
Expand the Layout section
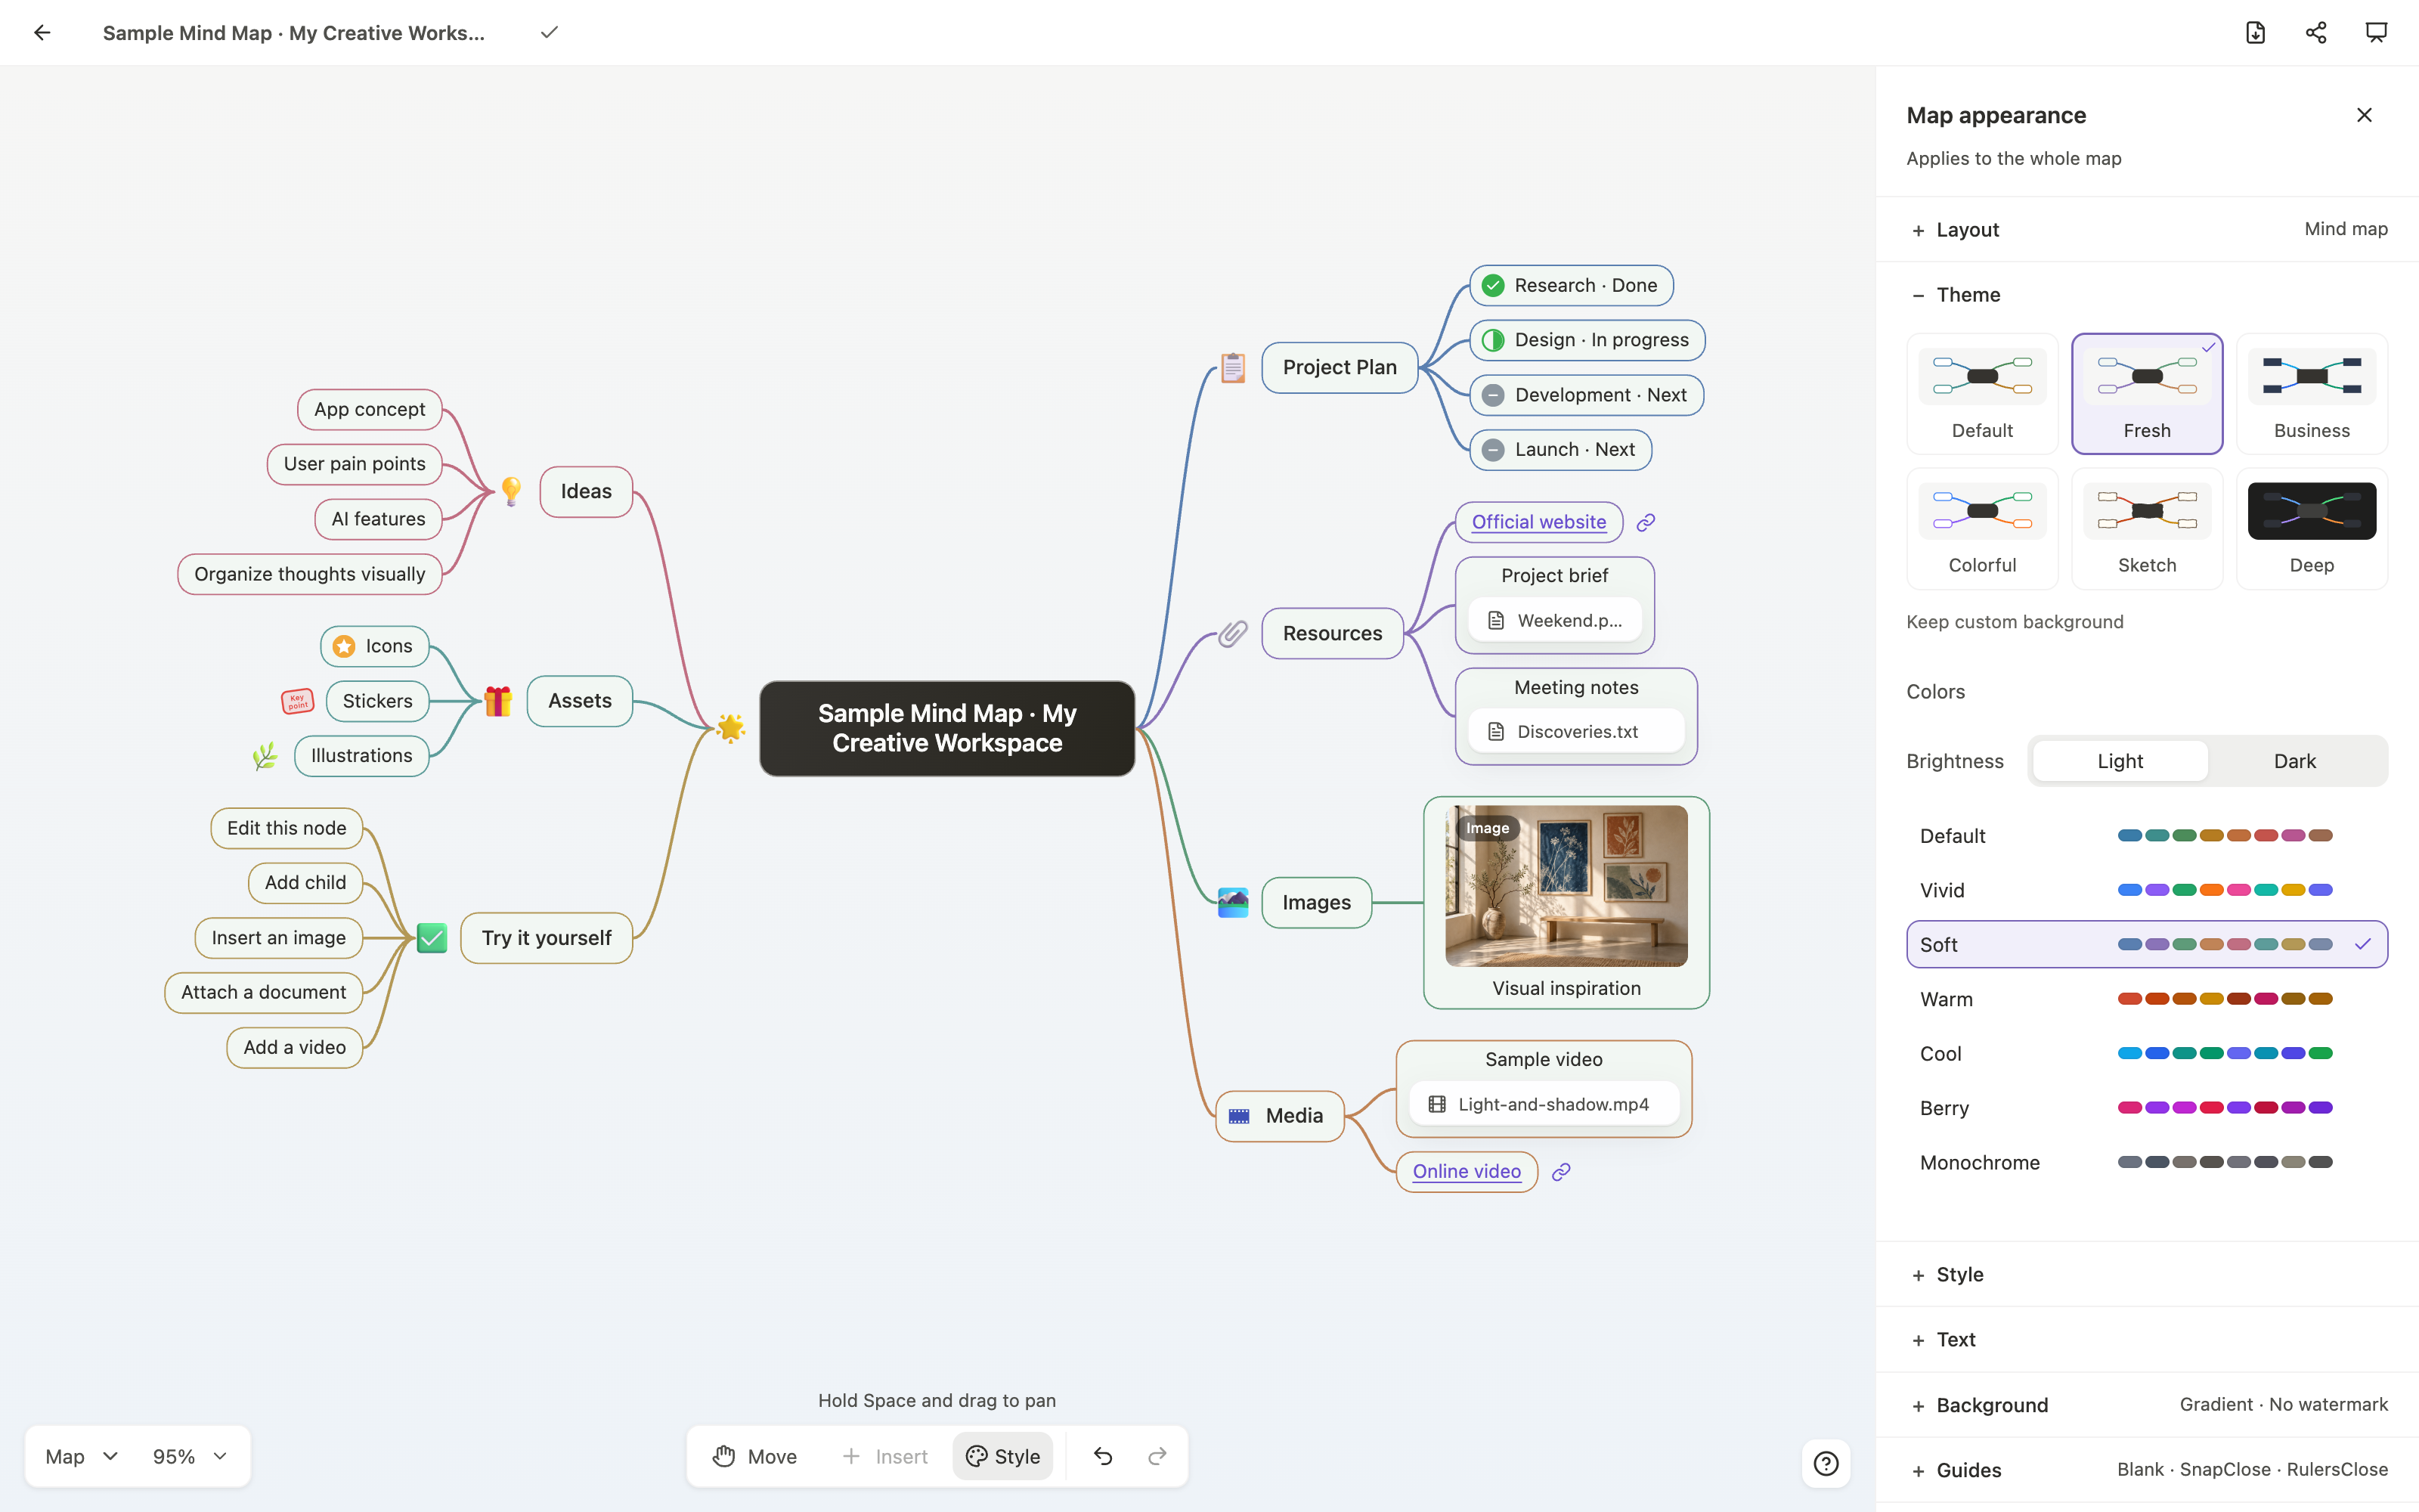[x=2146, y=229]
